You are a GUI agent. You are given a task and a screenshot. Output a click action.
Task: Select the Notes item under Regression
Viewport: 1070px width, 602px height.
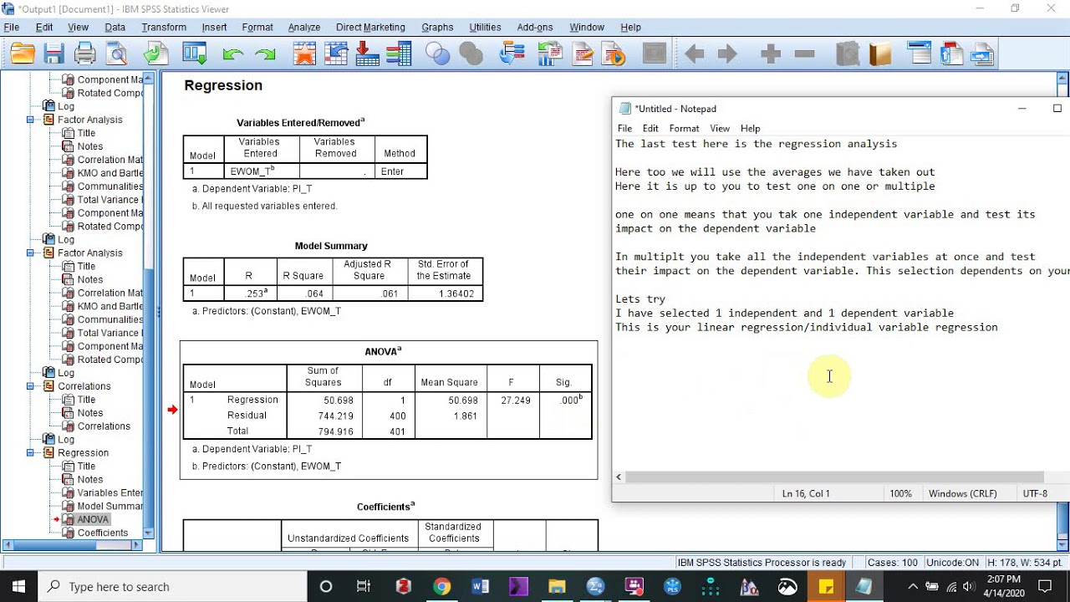click(90, 480)
